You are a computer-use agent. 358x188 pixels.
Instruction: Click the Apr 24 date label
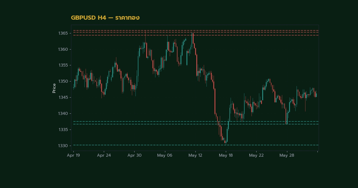[x=104, y=155]
